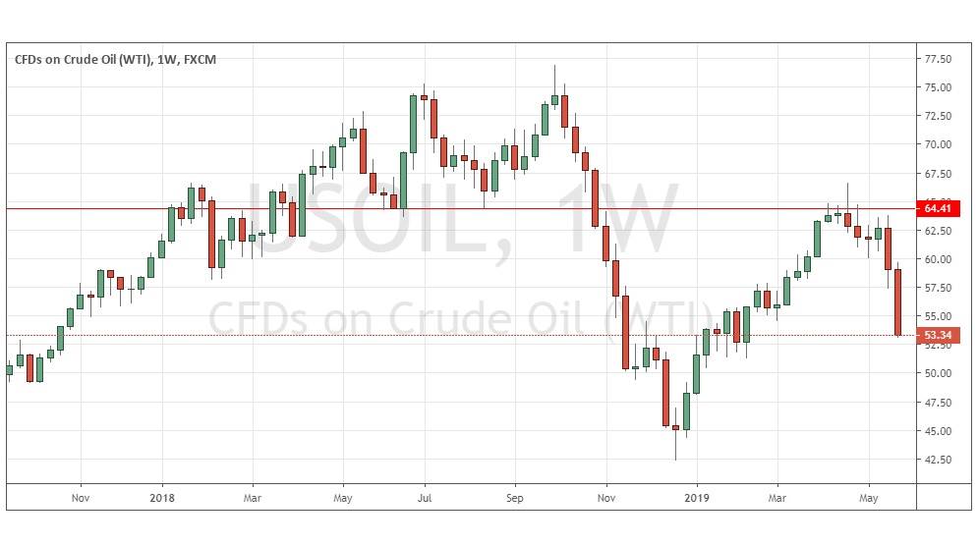
Task: Click the solid red horizontal line at 64.41
Action: pyautogui.click(x=491, y=209)
